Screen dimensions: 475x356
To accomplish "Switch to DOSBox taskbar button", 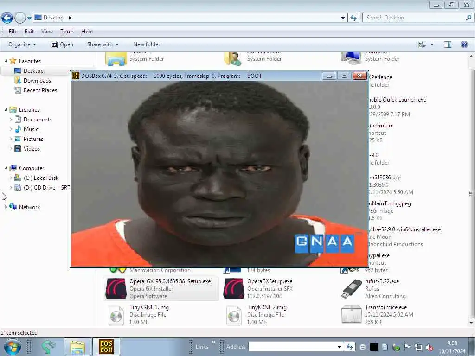I will [106, 347].
